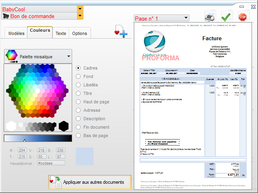This screenshot has width=258, height=193.
Task: Select the Fond radio option
Action: [x=79, y=77]
